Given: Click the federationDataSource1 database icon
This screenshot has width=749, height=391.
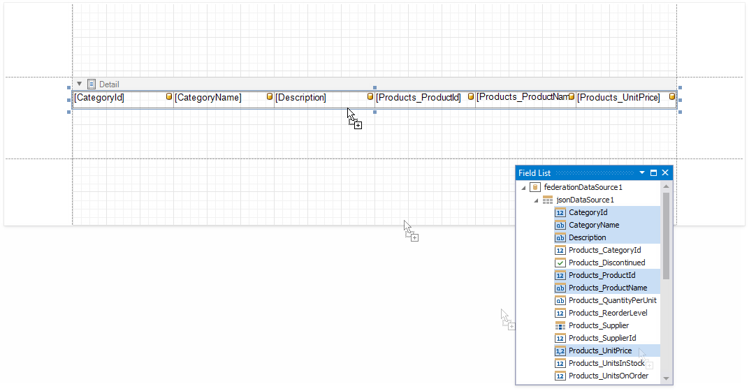Looking at the screenshot, I should tap(535, 187).
